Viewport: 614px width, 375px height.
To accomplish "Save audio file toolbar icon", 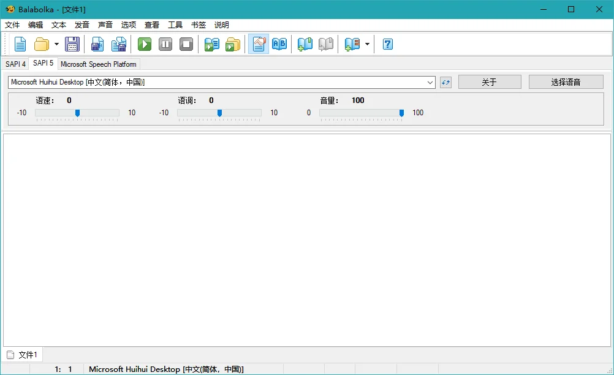I will point(97,44).
